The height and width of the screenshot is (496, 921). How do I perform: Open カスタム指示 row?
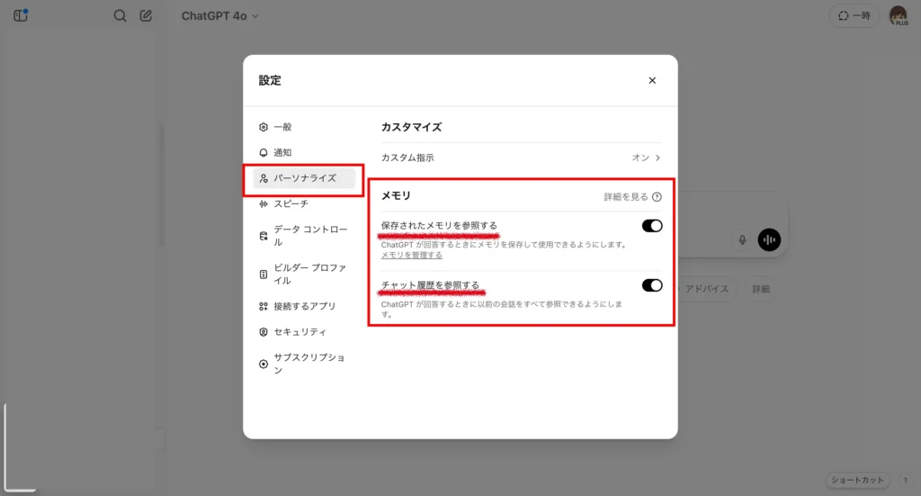pyautogui.click(x=521, y=158)
